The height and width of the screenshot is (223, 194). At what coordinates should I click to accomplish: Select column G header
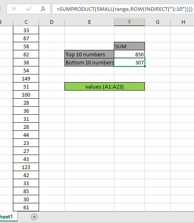point(158,22)
